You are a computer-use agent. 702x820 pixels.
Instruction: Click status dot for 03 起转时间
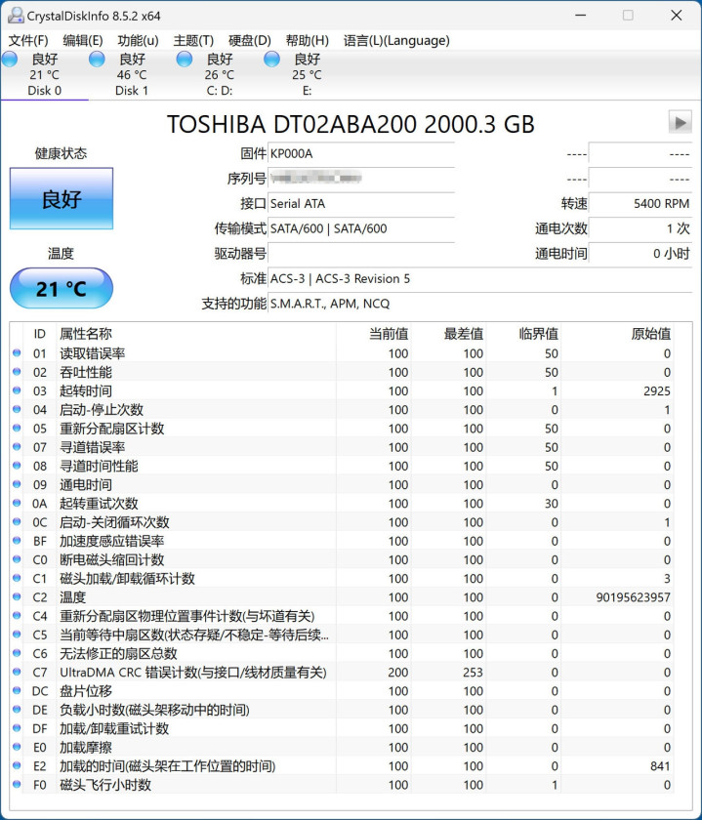[x=17, y=390]
